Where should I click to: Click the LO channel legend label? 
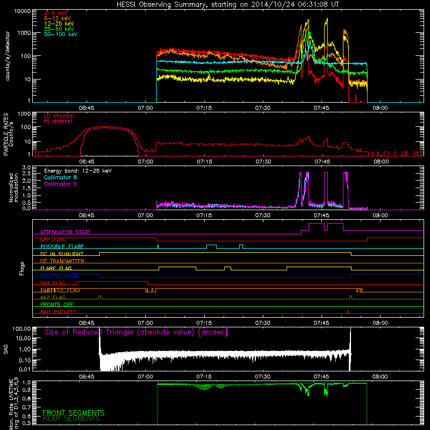59,116
